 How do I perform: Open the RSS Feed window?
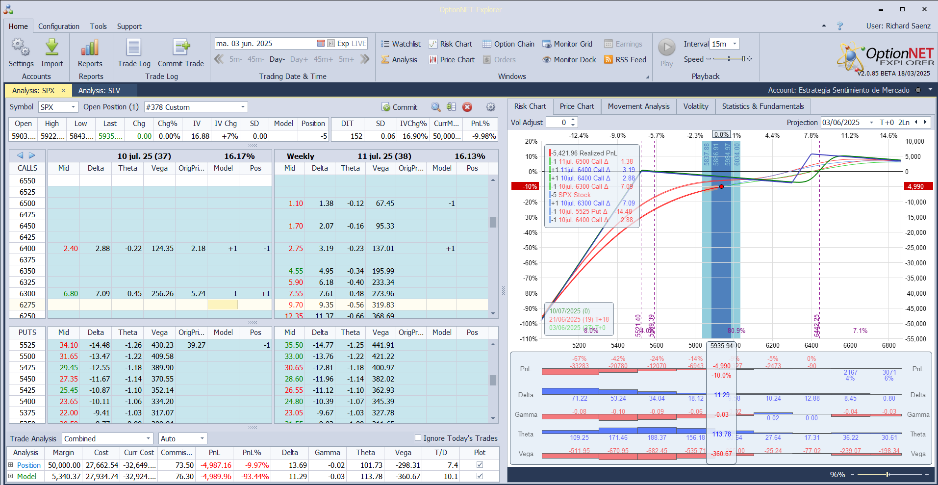pyautogui.click(x=625, y=59)
